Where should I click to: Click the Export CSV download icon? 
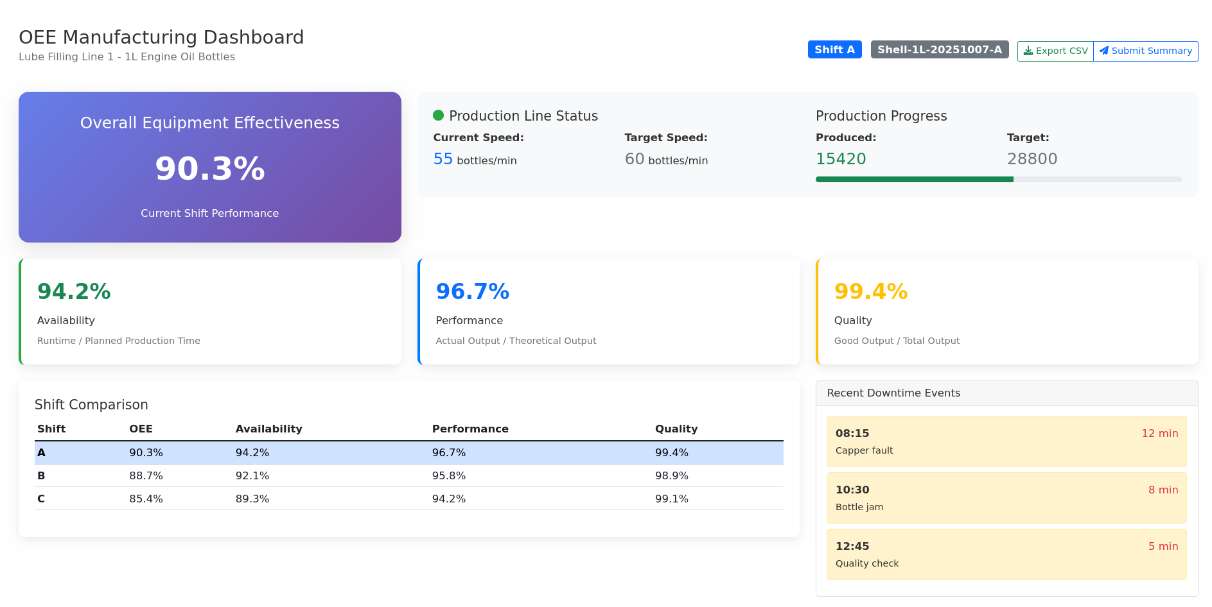[1030, 51]
